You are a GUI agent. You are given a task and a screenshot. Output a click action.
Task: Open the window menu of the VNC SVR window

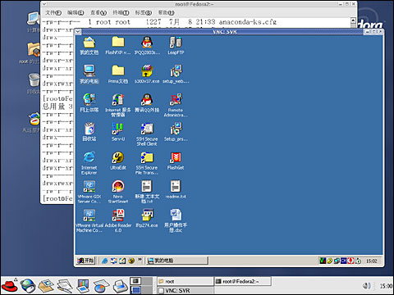[x=78, y=32]
